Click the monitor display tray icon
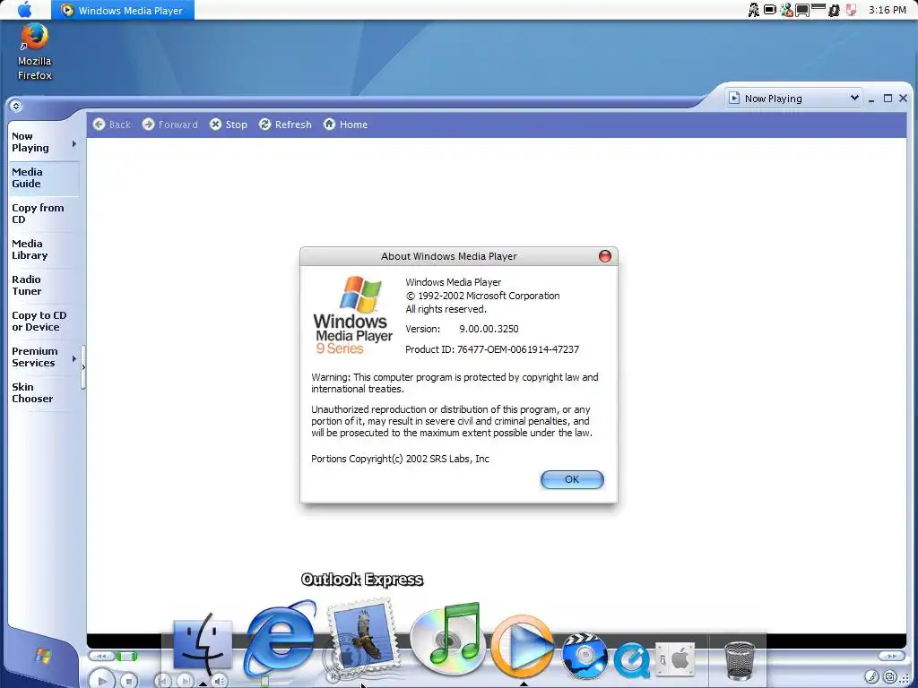The width and height of the screenshot is (918, 688). (x=802, y=10)
